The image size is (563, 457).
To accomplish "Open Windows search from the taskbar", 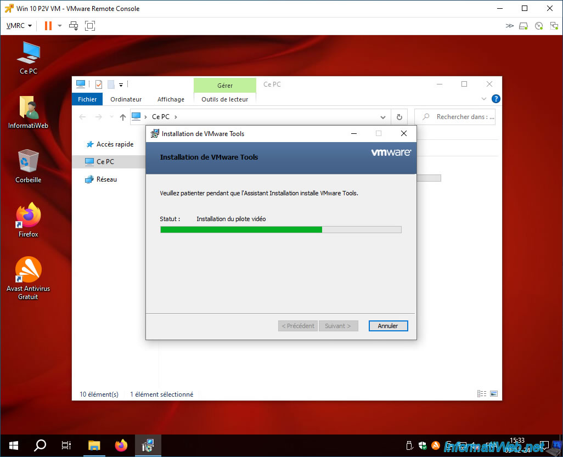I will click(40, 445).
